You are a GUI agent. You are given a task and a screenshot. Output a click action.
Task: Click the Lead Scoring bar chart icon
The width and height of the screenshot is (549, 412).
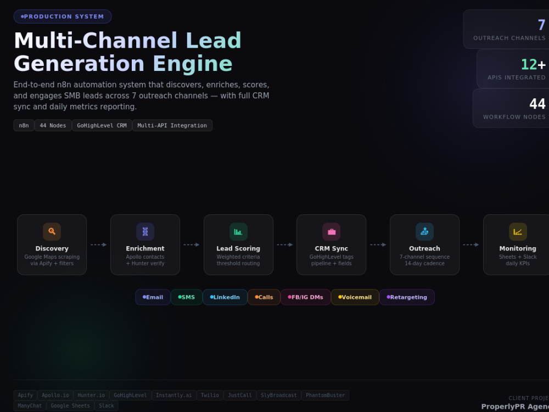(x=238, y=232)
